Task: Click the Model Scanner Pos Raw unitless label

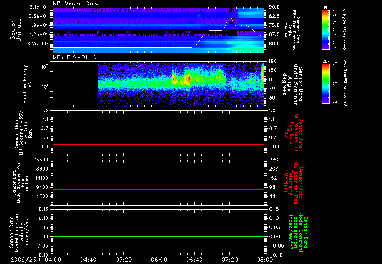Action: coord(20,183)
